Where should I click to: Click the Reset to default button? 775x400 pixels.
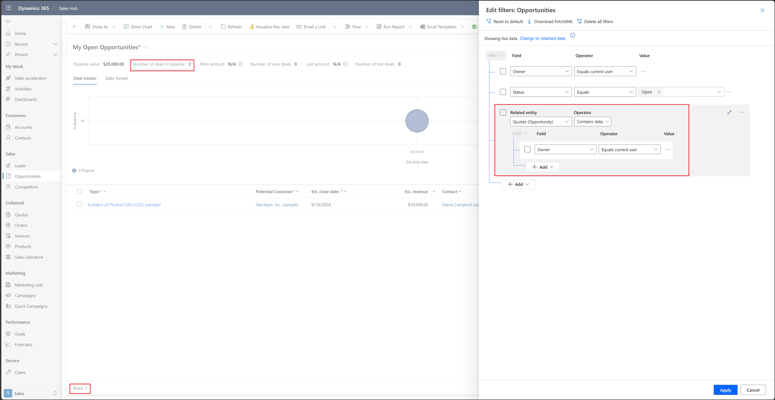click(x=506, y=21)
